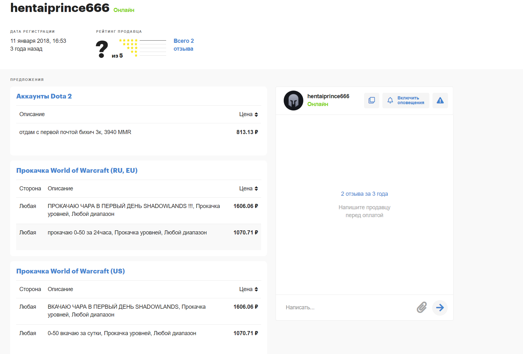Sort WoW (US) offers by Цена
This screenshot has height=354, width=523.
248,289
